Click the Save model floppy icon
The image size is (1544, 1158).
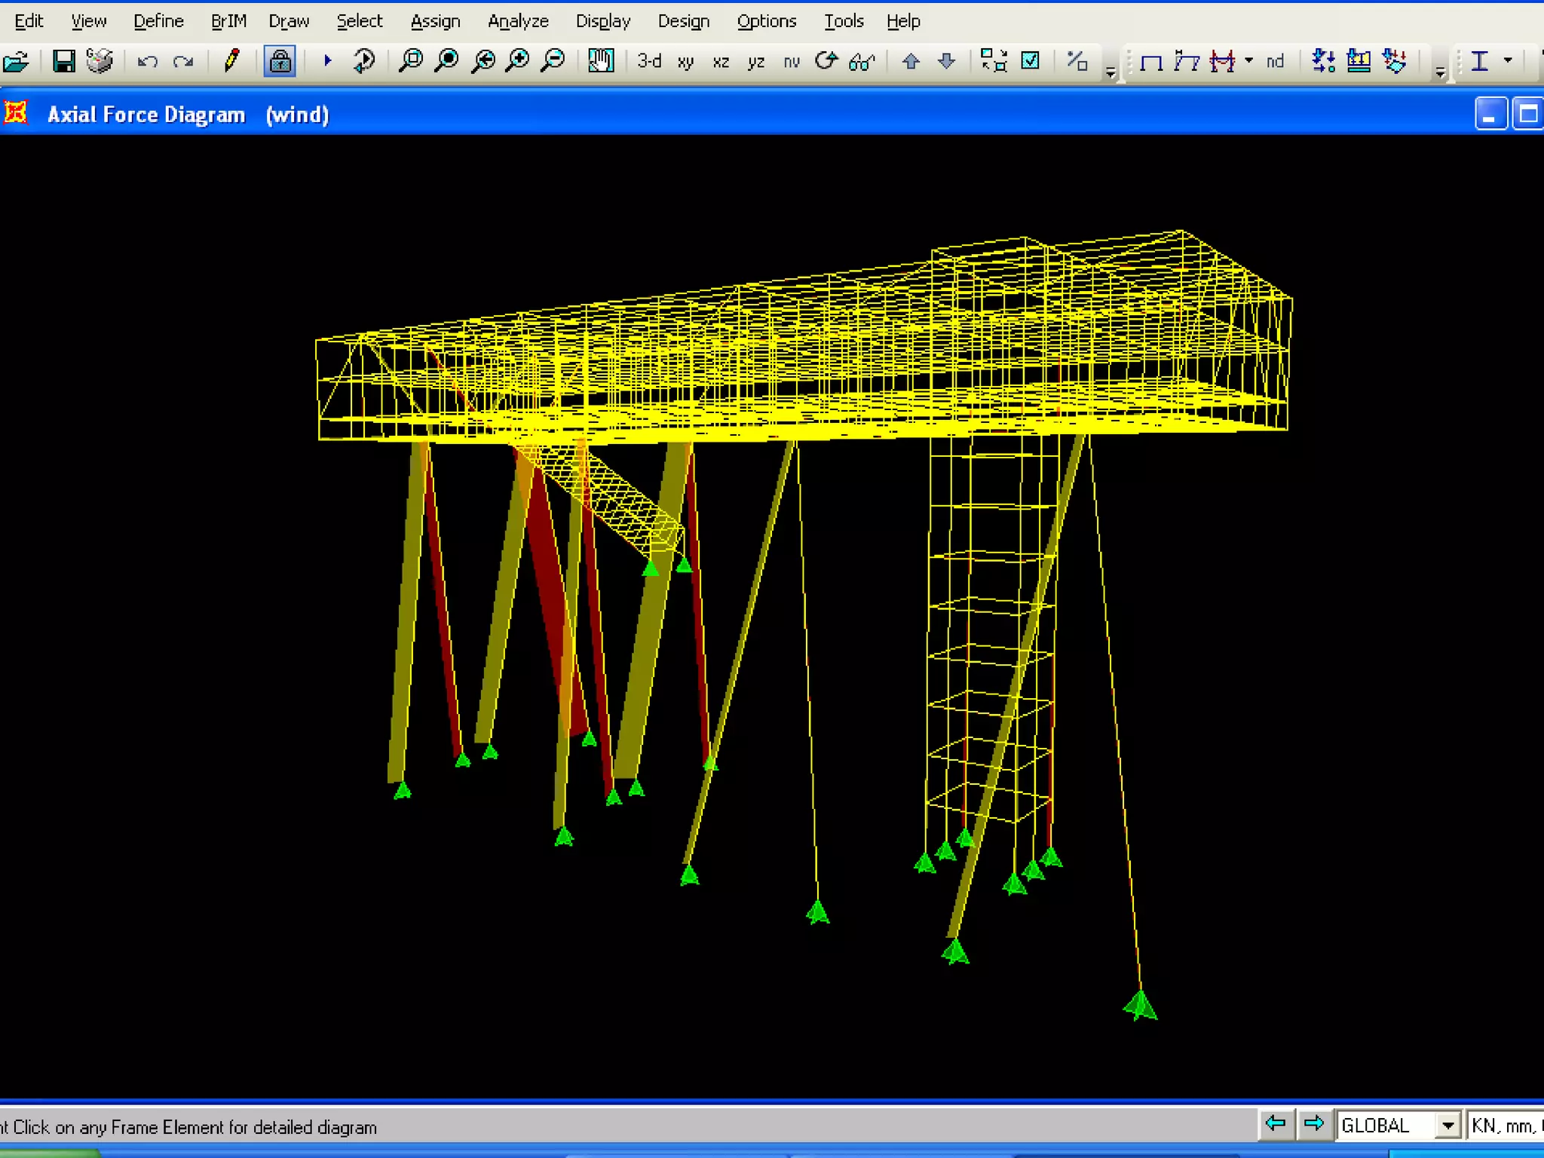[64, 61]
